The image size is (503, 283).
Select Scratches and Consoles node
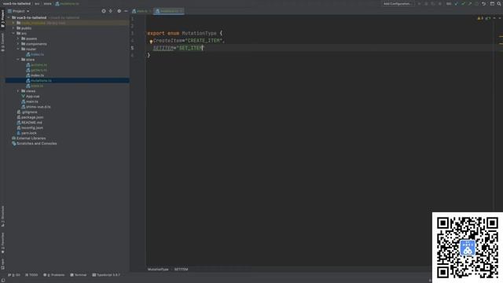(35, 143)
